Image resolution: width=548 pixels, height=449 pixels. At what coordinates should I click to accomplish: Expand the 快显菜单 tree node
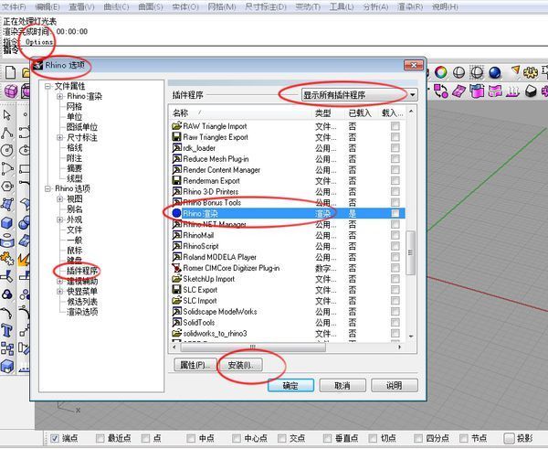(x=59, y=291)
